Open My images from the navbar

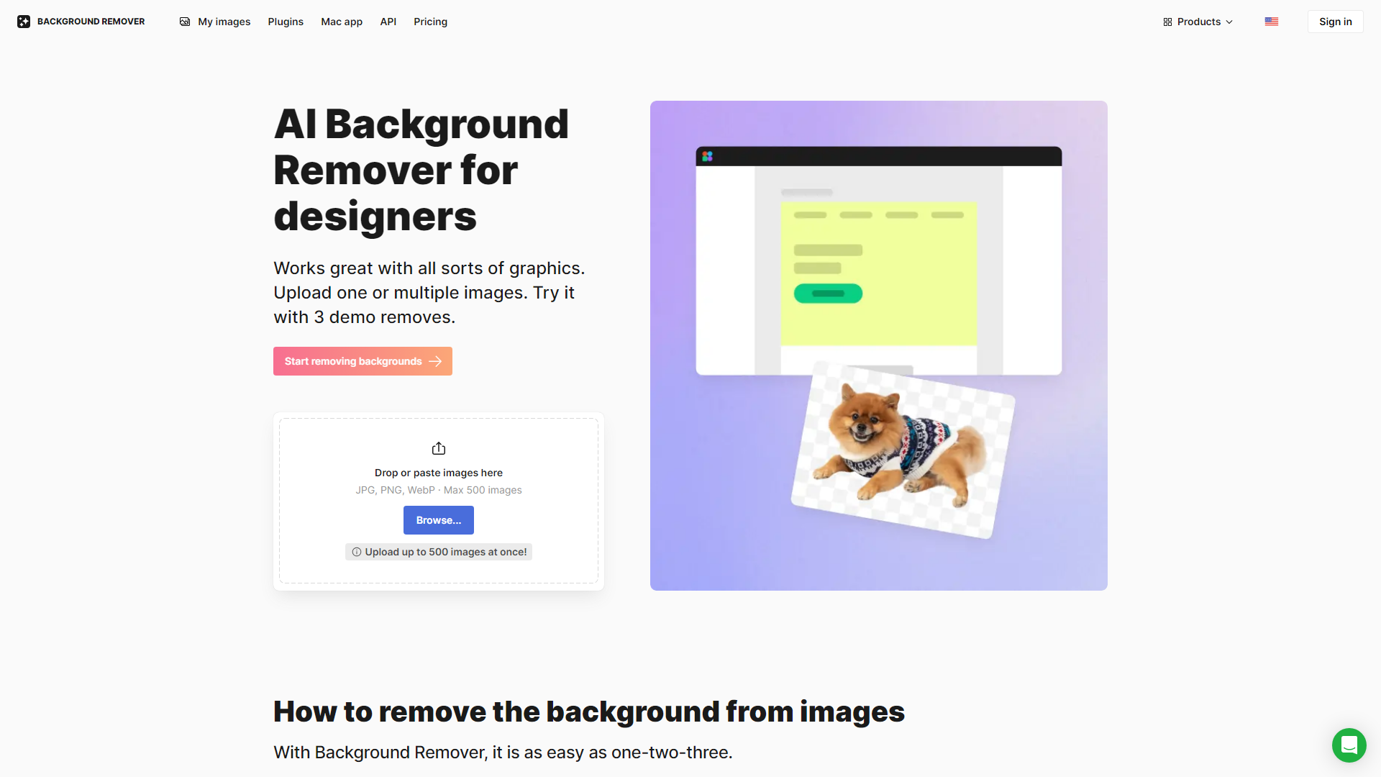click(x=224, y=22)
